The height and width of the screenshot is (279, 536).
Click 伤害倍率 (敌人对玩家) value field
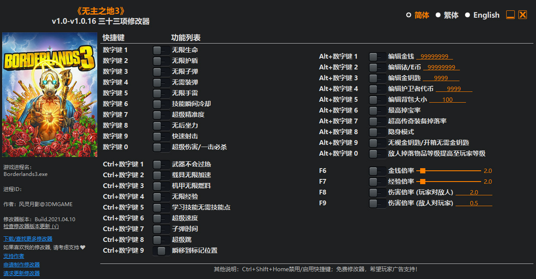click(x=474, y=203)
